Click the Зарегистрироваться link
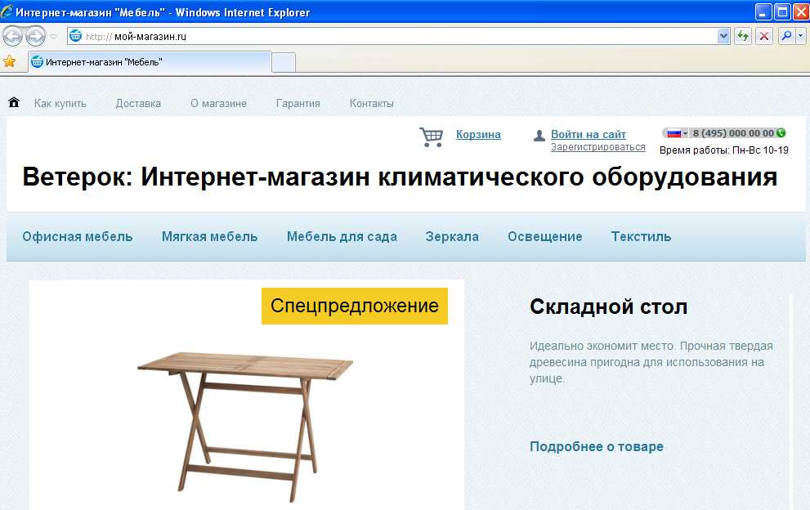The width and height of the screenshot is (810, 510). tap(597, 148)
